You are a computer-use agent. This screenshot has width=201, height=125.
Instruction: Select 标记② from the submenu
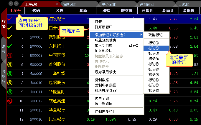click(154, 48)
